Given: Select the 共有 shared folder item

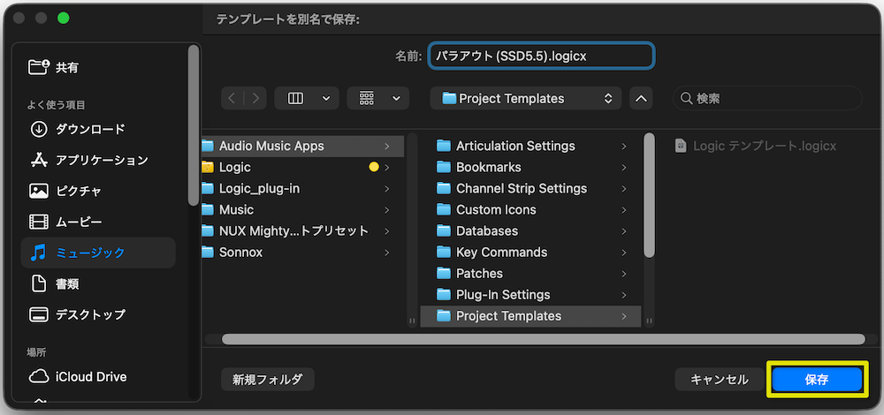Looking at the screenshot, I should [66, 67].
